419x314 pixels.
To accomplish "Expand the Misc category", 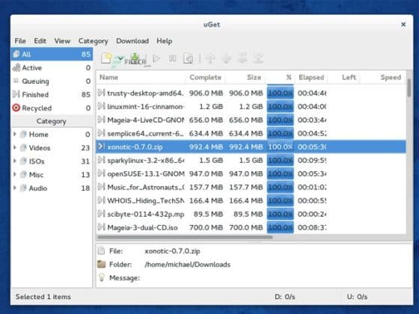I will click(x=15, y=174).
